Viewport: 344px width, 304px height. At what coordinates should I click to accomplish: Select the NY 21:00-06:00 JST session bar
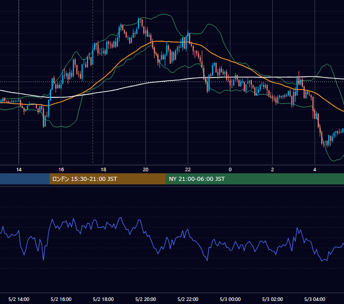click(x=254, y=179)
